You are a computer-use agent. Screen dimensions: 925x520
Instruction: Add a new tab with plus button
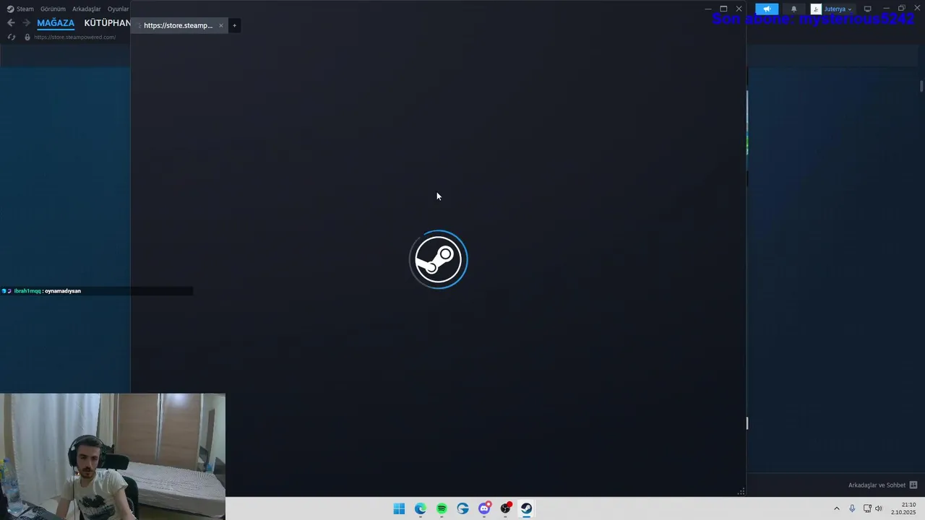[234, 25]
